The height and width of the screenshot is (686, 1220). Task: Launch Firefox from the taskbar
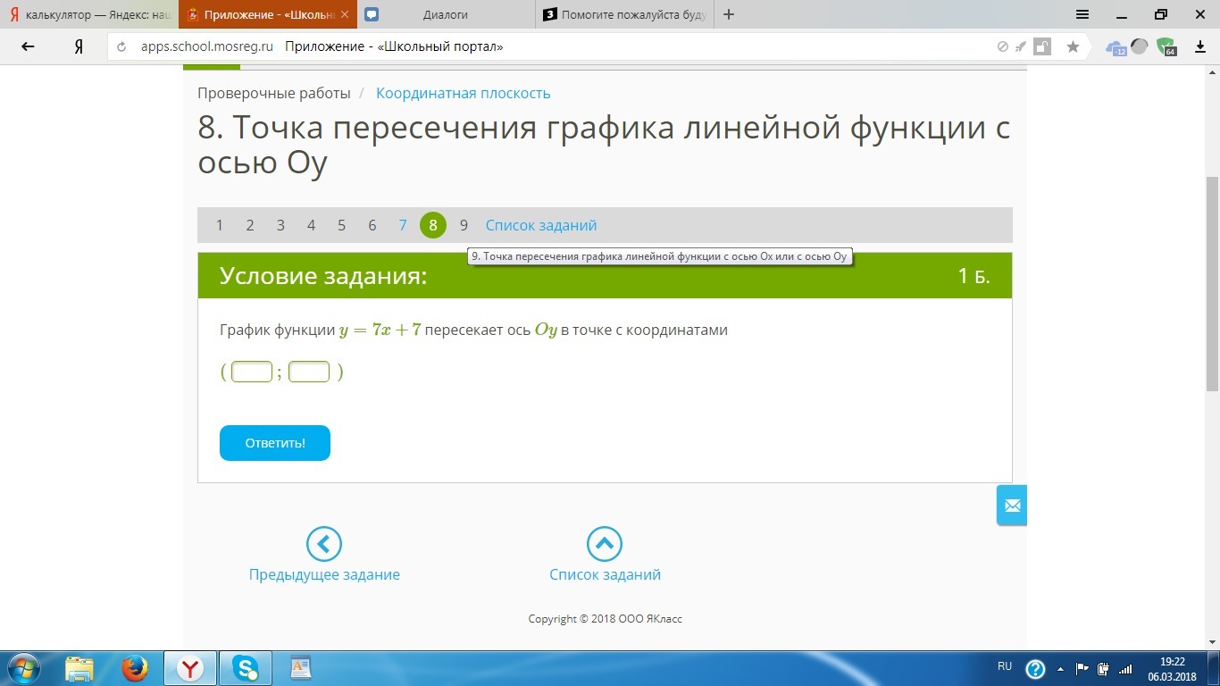(135, 668)
